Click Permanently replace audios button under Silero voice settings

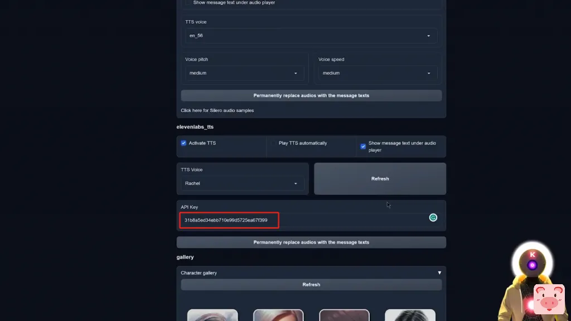(311, 95)
